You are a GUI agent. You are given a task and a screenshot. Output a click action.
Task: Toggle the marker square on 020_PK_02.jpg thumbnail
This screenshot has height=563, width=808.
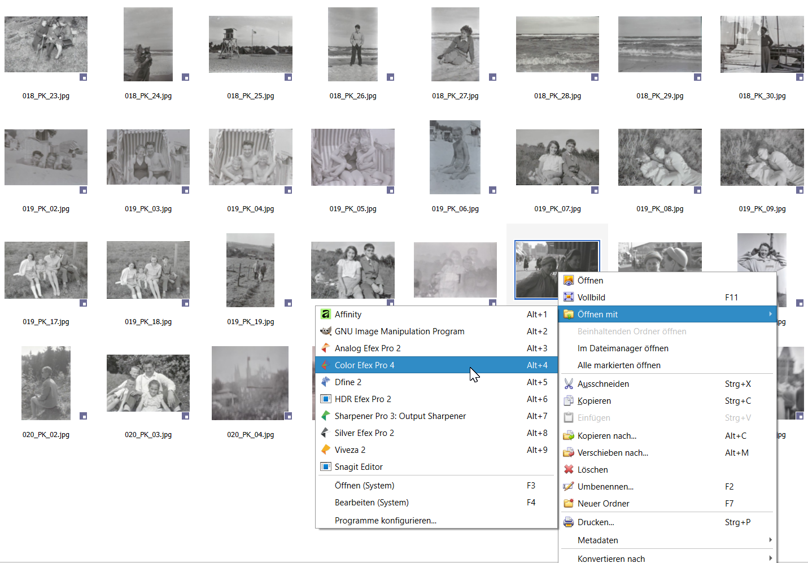pyautogui.click(x=84, y=416)
